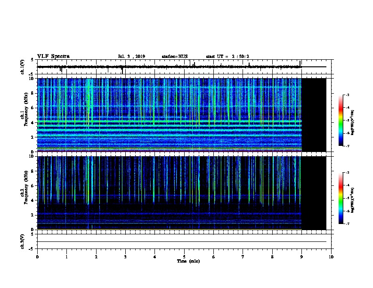Image resolution: width=373 pixels, height=288 pixels.
Task: Click the ch.2 spectrogram color scale bar
Action: (x=341, y=198)
